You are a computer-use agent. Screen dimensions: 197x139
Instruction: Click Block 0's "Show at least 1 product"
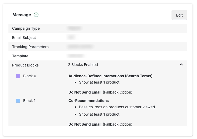pyautogui.click(x=99, y=82)
